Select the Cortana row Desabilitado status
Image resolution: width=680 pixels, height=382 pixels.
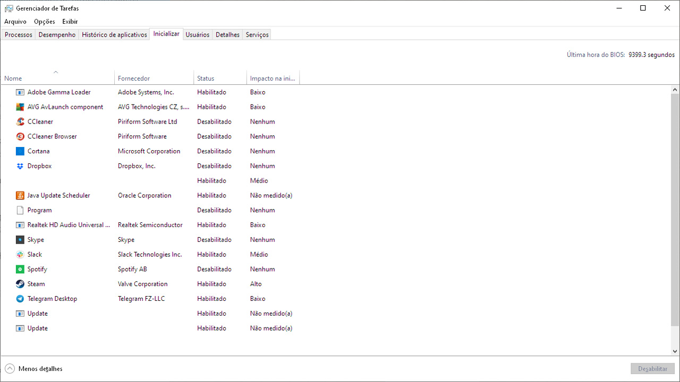[x=214, y=151]
